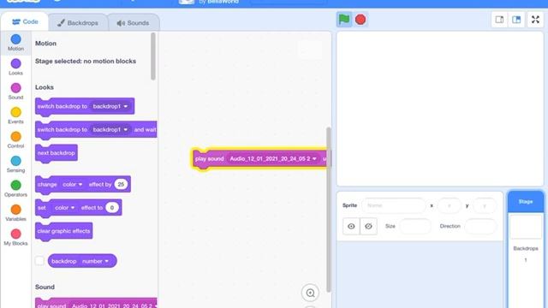
Task: Click the next backdrop block
Action: (x=57, y=153)
